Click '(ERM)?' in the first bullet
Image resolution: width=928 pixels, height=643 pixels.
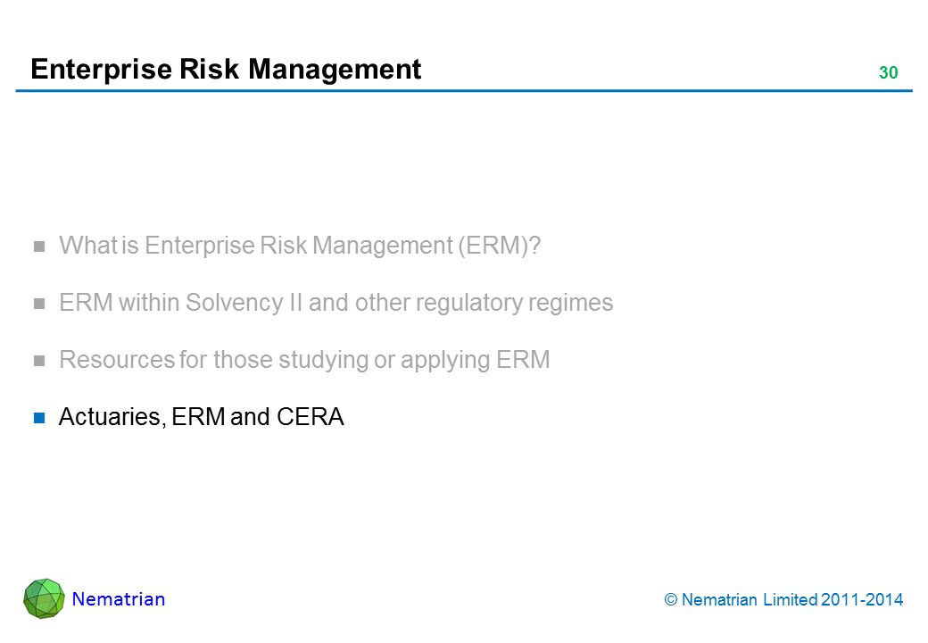point(498,246)
